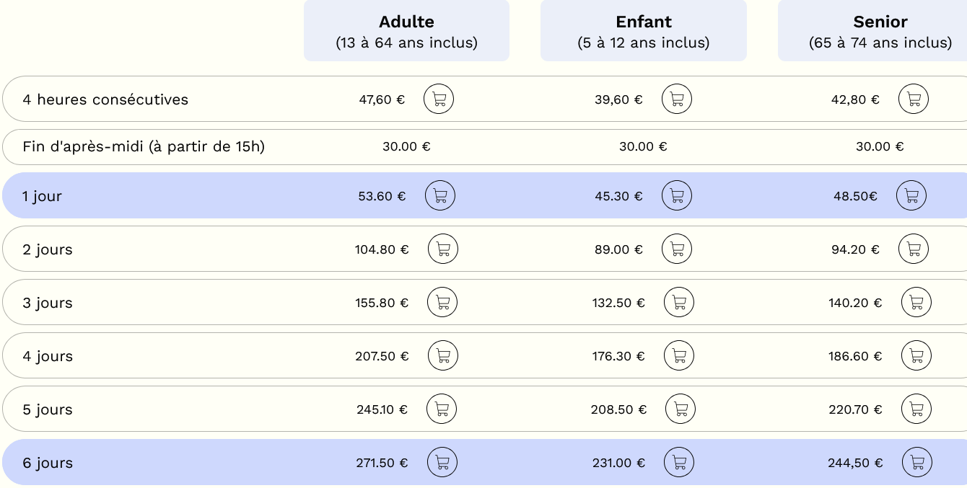Viewport: 967px width, 488px height.
Task: Add Senior 6 jours pass to cart
Action: tap(917, 463)
